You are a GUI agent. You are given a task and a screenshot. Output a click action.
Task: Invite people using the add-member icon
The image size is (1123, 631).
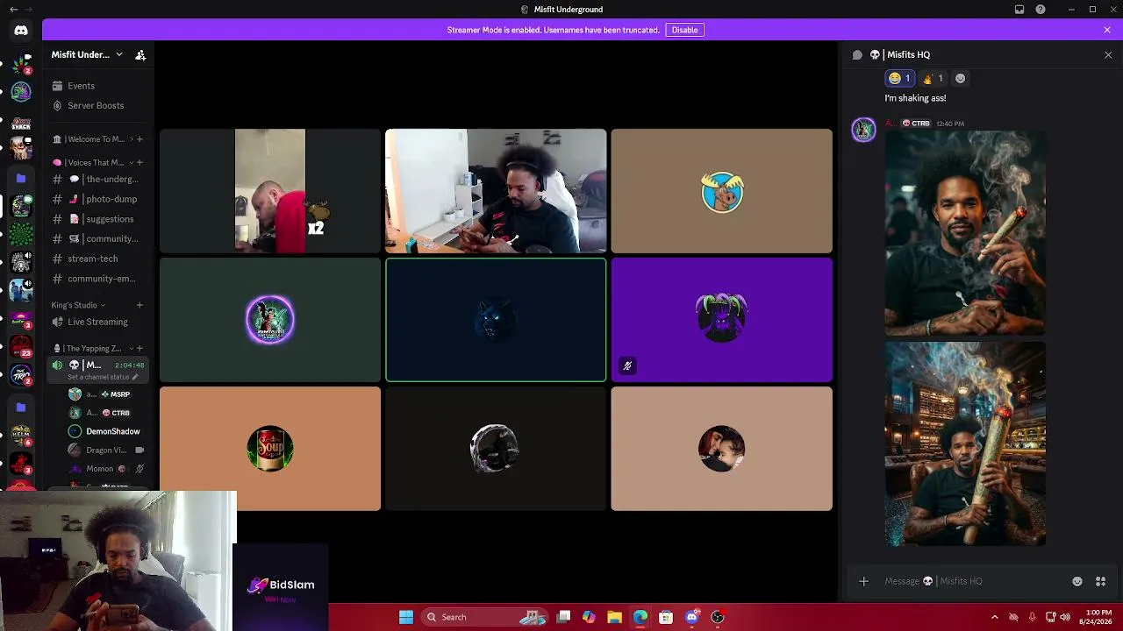point(140,54)
